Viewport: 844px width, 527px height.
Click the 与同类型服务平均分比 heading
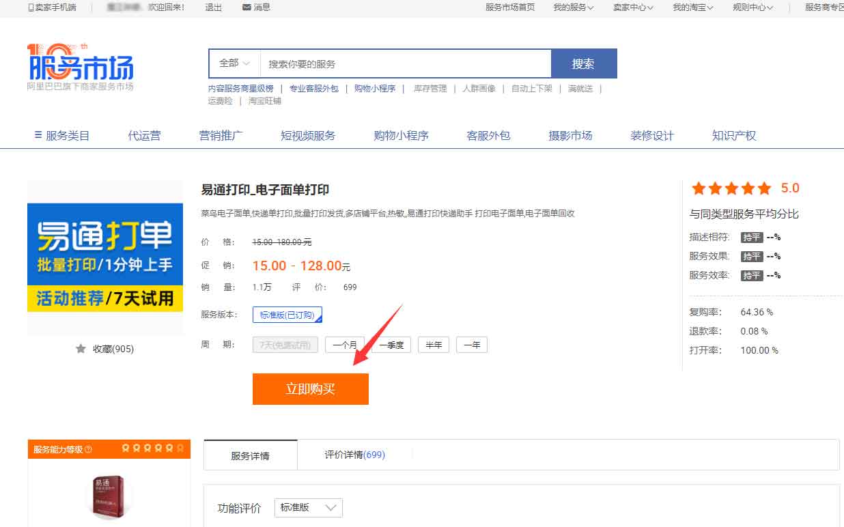(x=744, y=214)
